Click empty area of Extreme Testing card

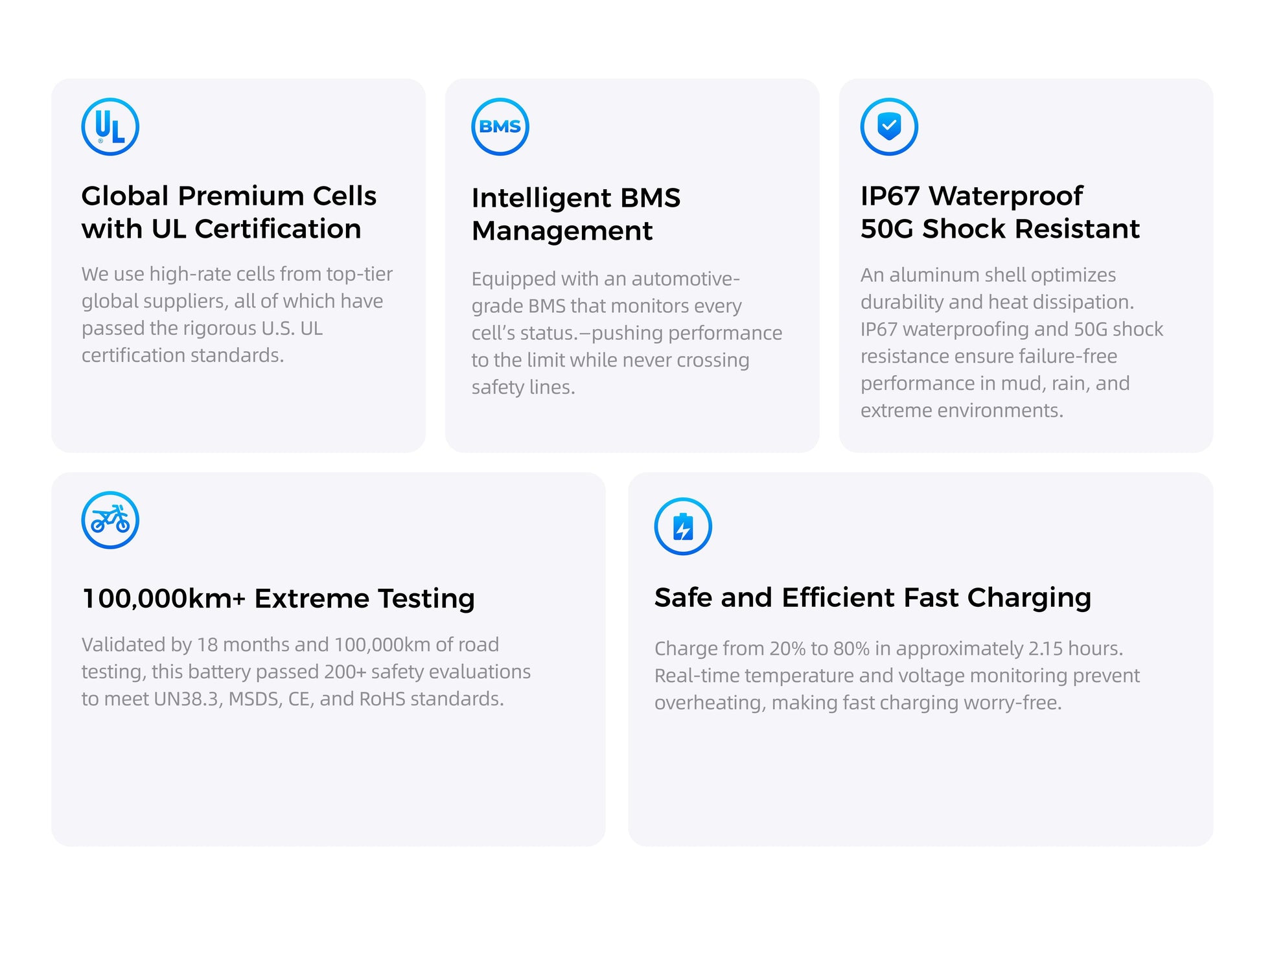pyautogui.click(x=328, y=777)
